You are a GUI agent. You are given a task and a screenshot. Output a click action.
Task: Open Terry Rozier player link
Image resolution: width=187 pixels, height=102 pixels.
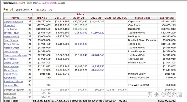click(x=11, y=59)
